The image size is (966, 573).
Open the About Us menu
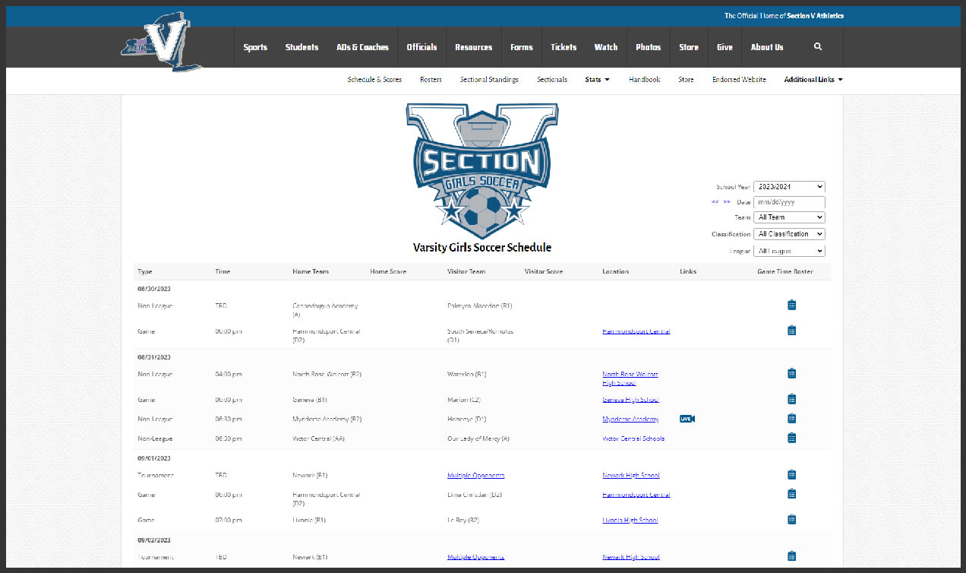click(x=767, y=47)
